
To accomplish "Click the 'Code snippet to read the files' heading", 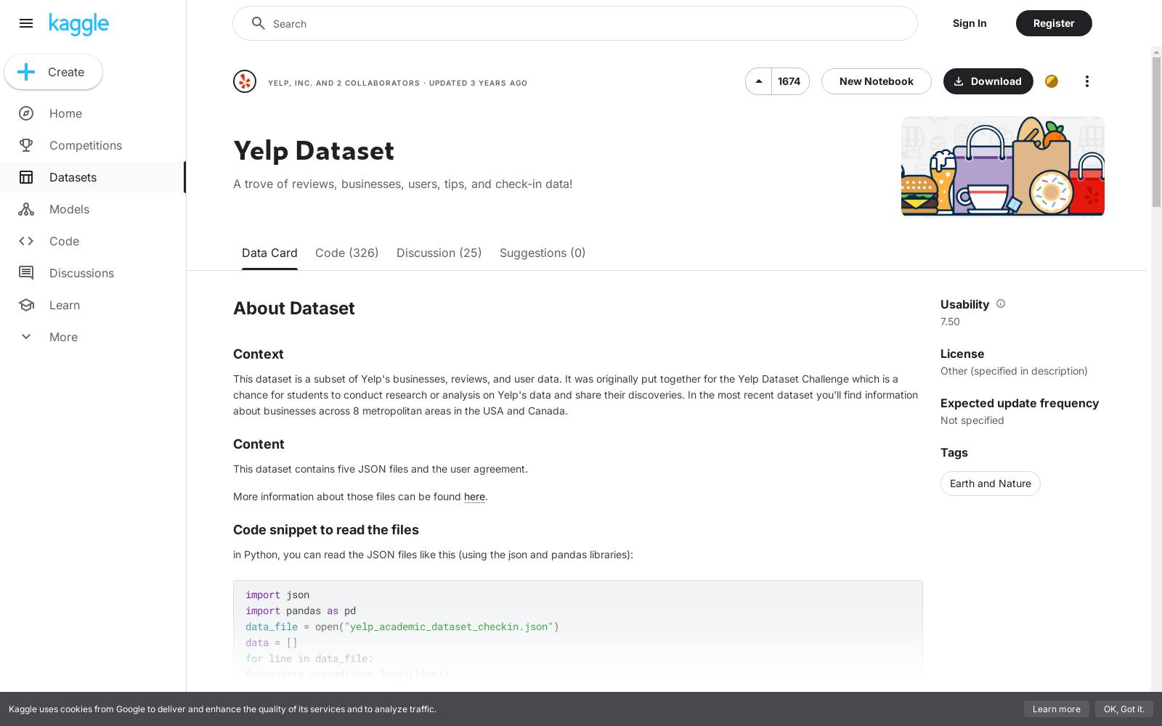I will point(326,530).
